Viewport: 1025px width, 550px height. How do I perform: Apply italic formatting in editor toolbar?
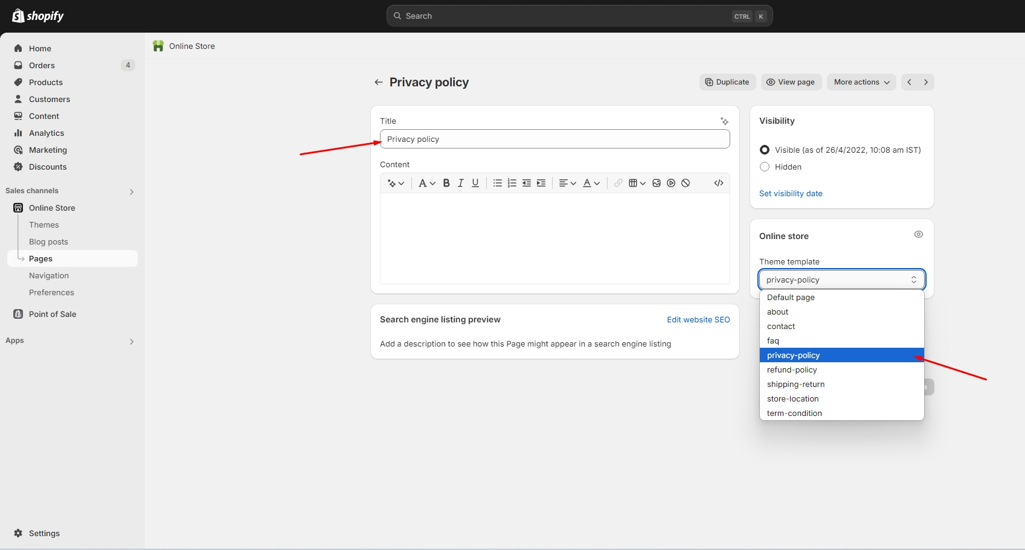pyautogui.click(x=461, y=183)
